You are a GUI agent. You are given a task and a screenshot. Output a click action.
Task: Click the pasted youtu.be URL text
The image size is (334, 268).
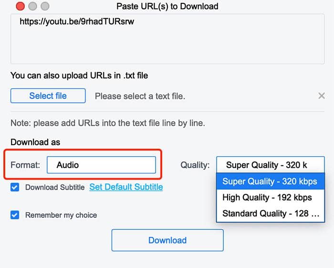(77, 21)
